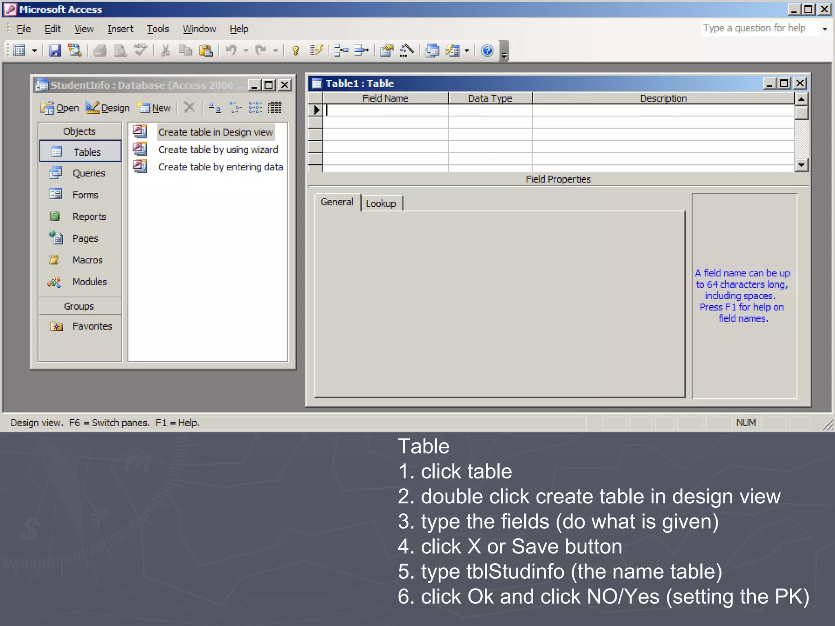
Task: Open the Redo history dropdown arrow
Action: coord(276,51)
